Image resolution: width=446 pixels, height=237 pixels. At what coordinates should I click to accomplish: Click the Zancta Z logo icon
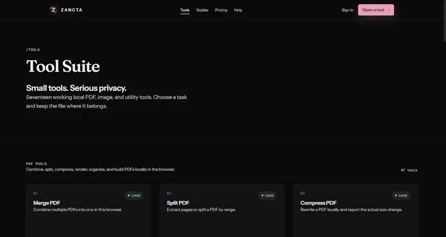pos(53,10)
